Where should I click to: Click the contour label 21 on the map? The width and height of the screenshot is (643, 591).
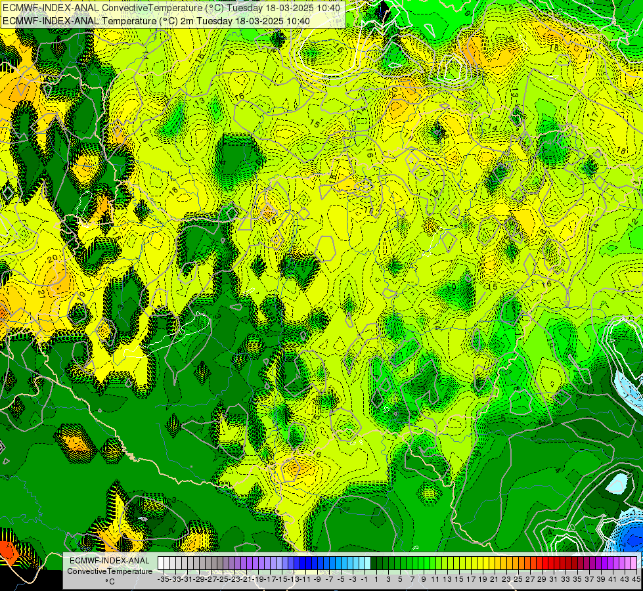[41, 294]
